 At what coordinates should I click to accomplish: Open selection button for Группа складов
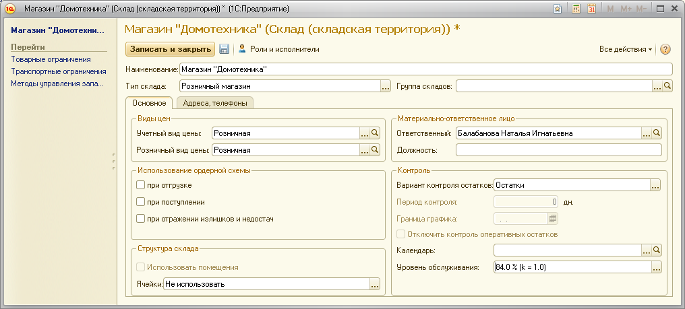tap(657, 86)
